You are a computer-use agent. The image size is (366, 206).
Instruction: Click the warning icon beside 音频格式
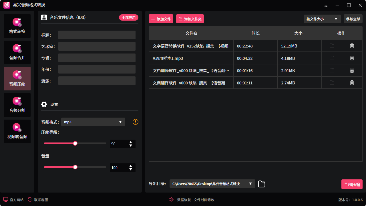(135, 122)
